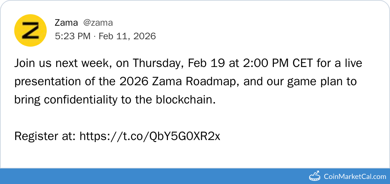Click the 5:23 PM timestamp
390x184 pixels.
(72, 36)
